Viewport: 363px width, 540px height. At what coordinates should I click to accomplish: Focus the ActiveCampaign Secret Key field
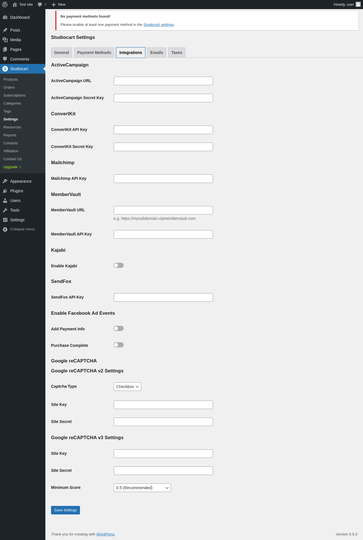163,98
